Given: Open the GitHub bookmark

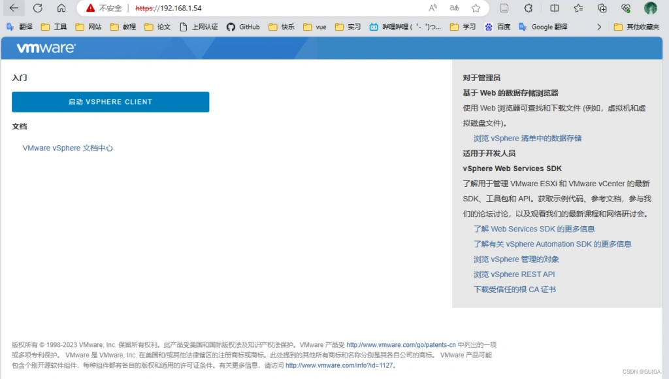Looking at the screenshot, I should tap(243, 27).
